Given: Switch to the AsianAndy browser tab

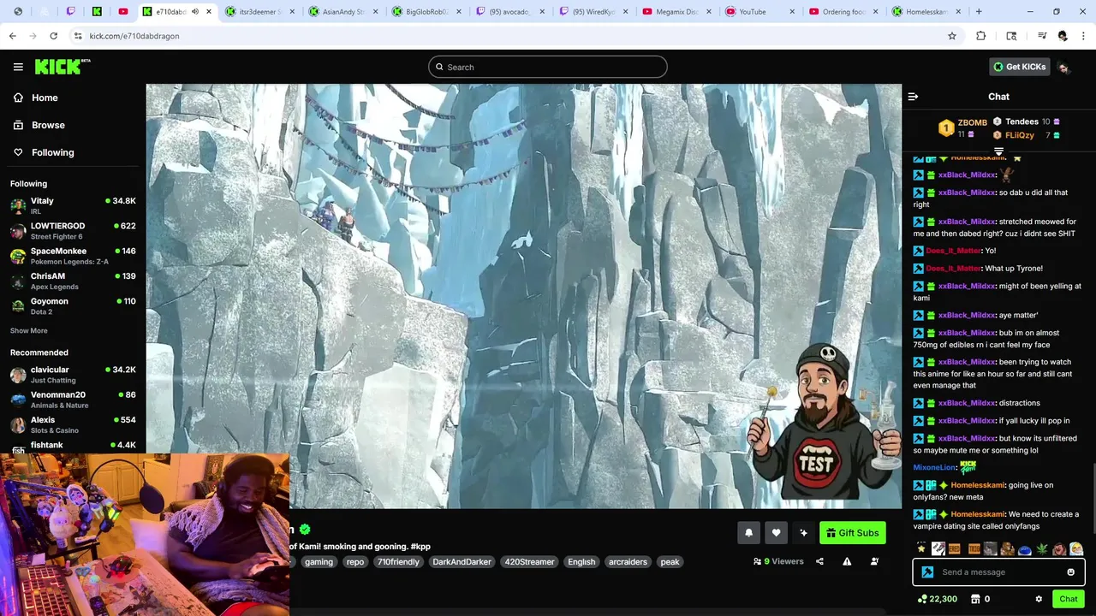Looking at the screenshot, I should point(342,12).
